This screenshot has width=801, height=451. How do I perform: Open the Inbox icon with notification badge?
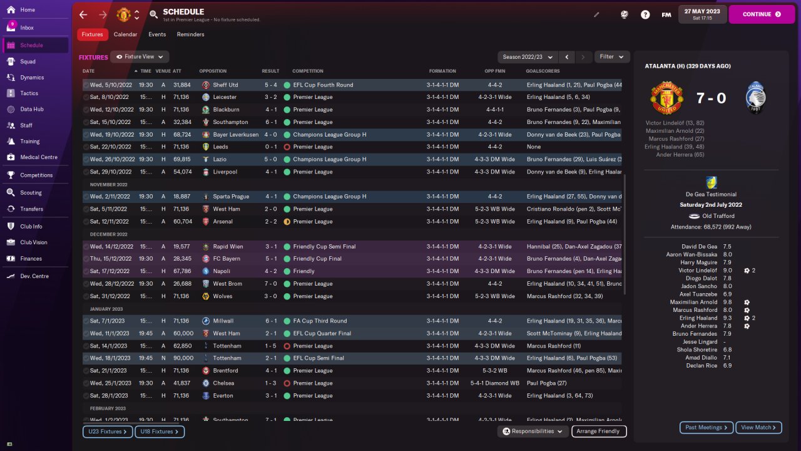11,28
